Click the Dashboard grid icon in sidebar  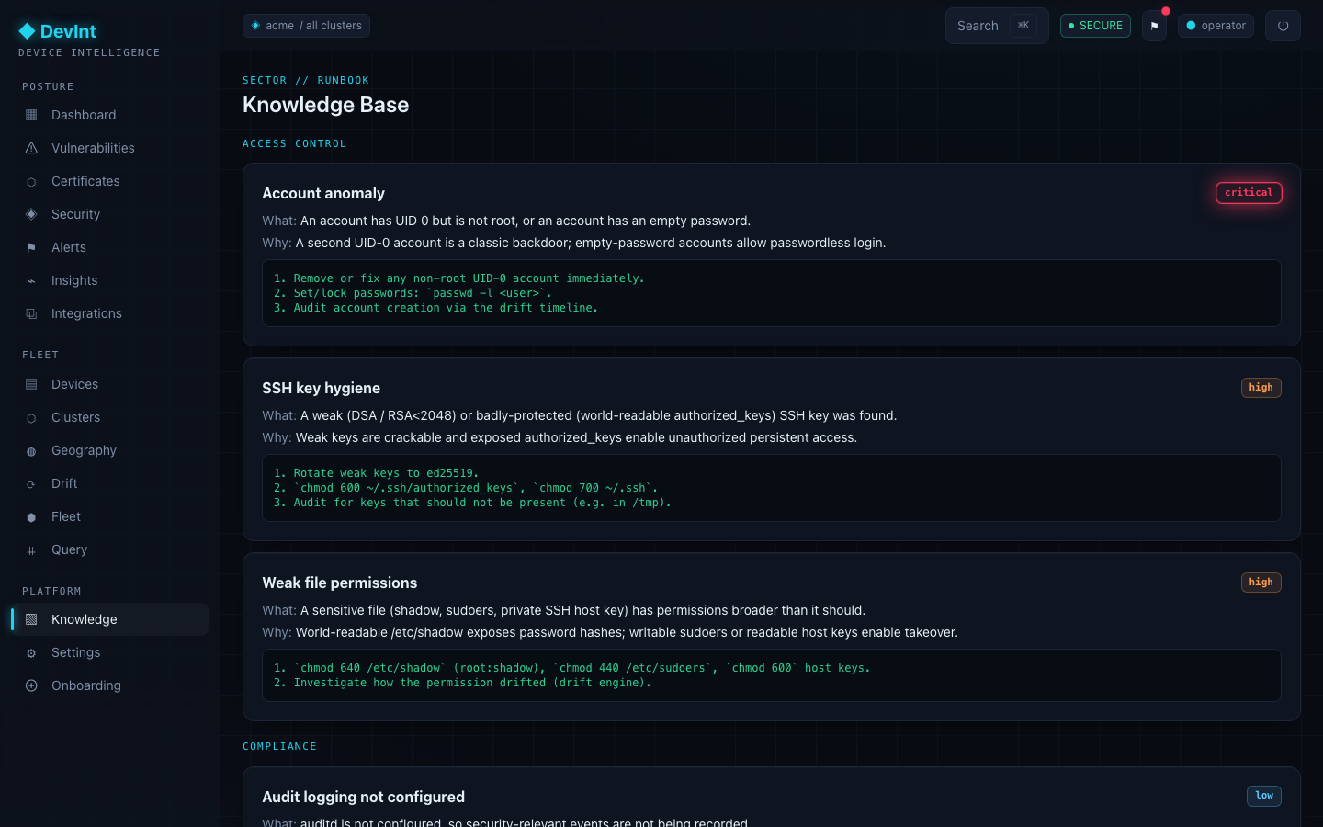(x=31, y=115)
